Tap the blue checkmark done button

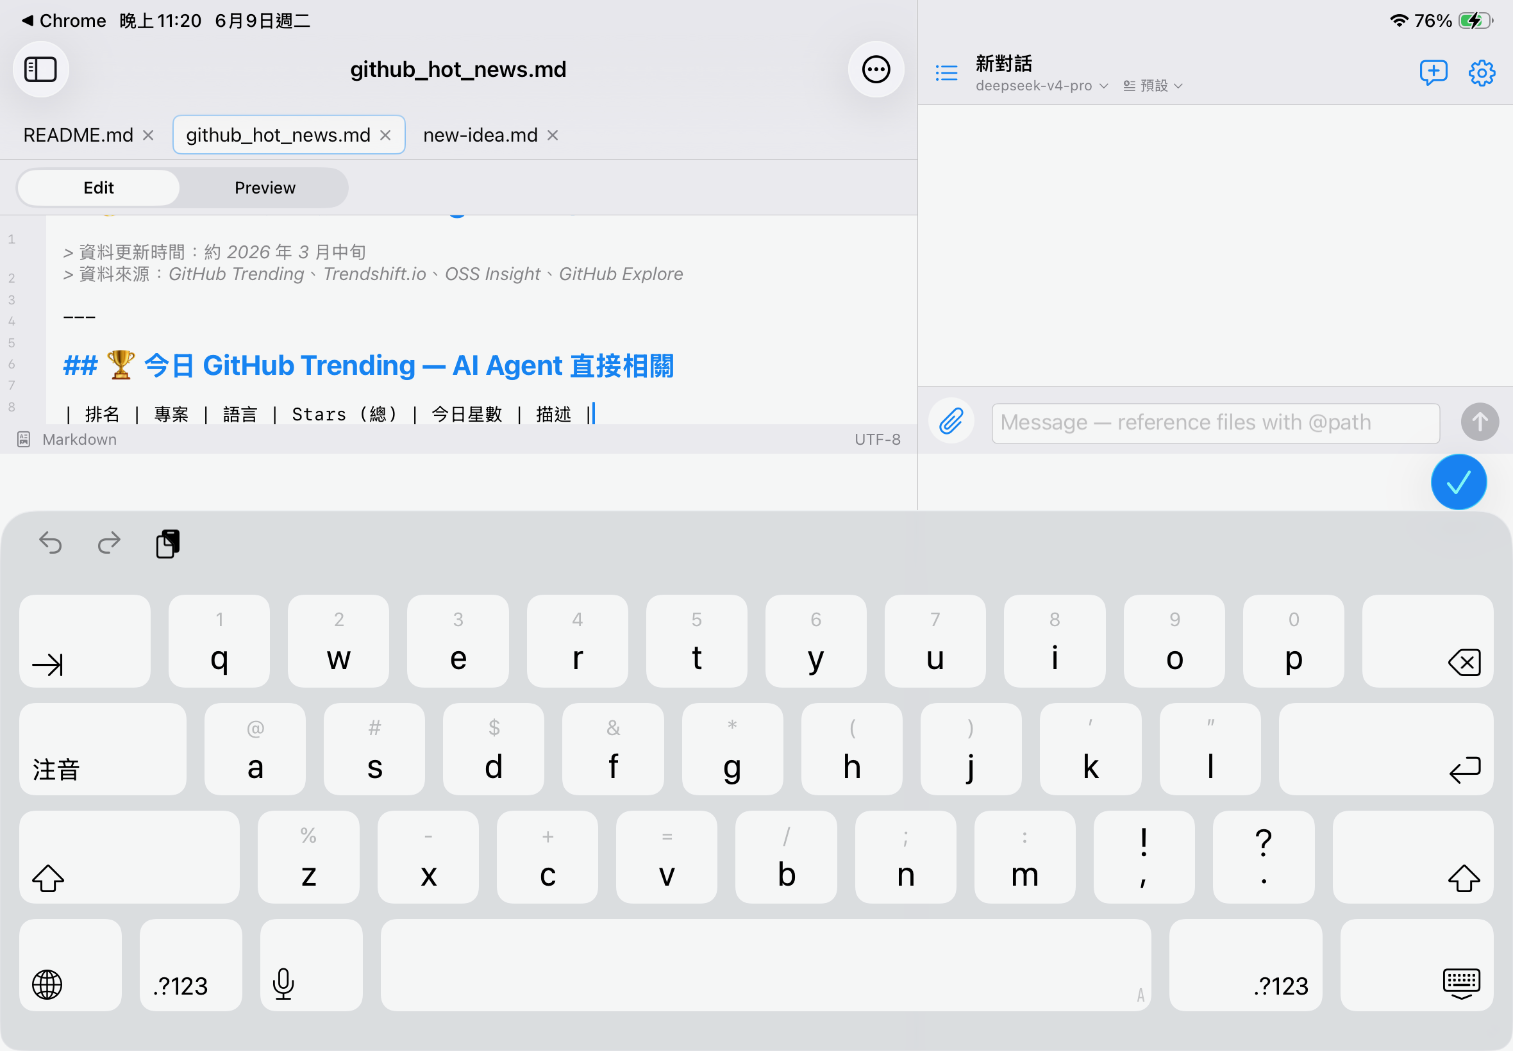(x=1458, y=482)
